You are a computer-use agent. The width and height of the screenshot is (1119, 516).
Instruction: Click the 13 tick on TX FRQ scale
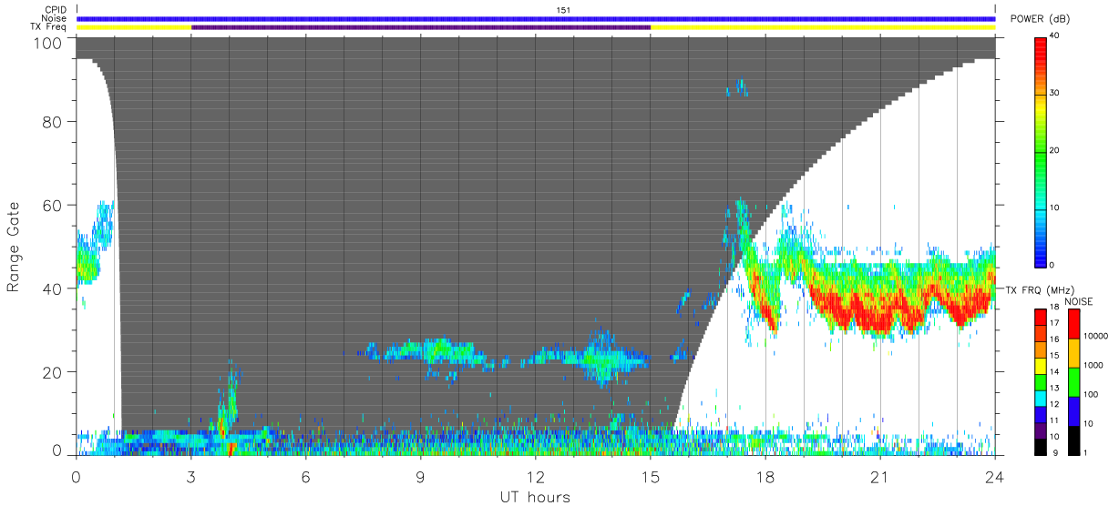(x=1053, y=389)
